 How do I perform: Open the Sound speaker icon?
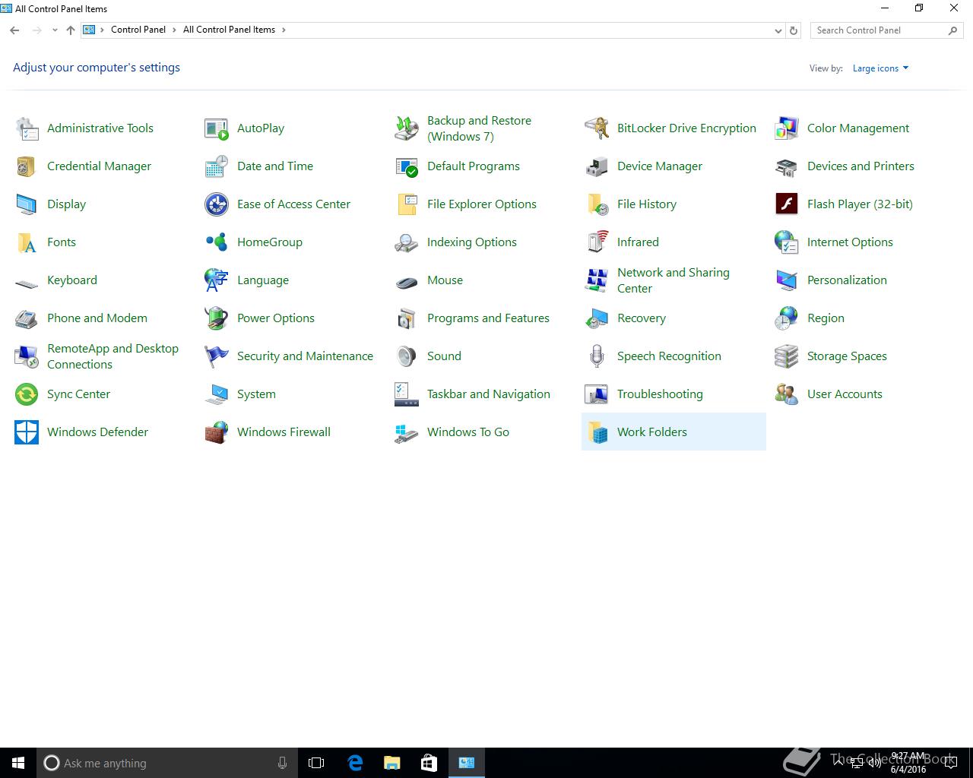pos(407,356)
